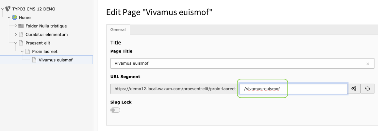Collapse the Home tree node

[9, 18]
